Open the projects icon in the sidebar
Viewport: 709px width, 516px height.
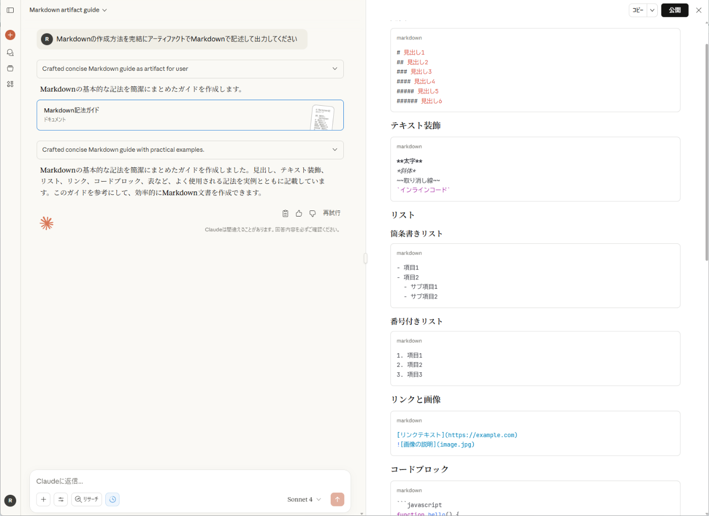10,68
